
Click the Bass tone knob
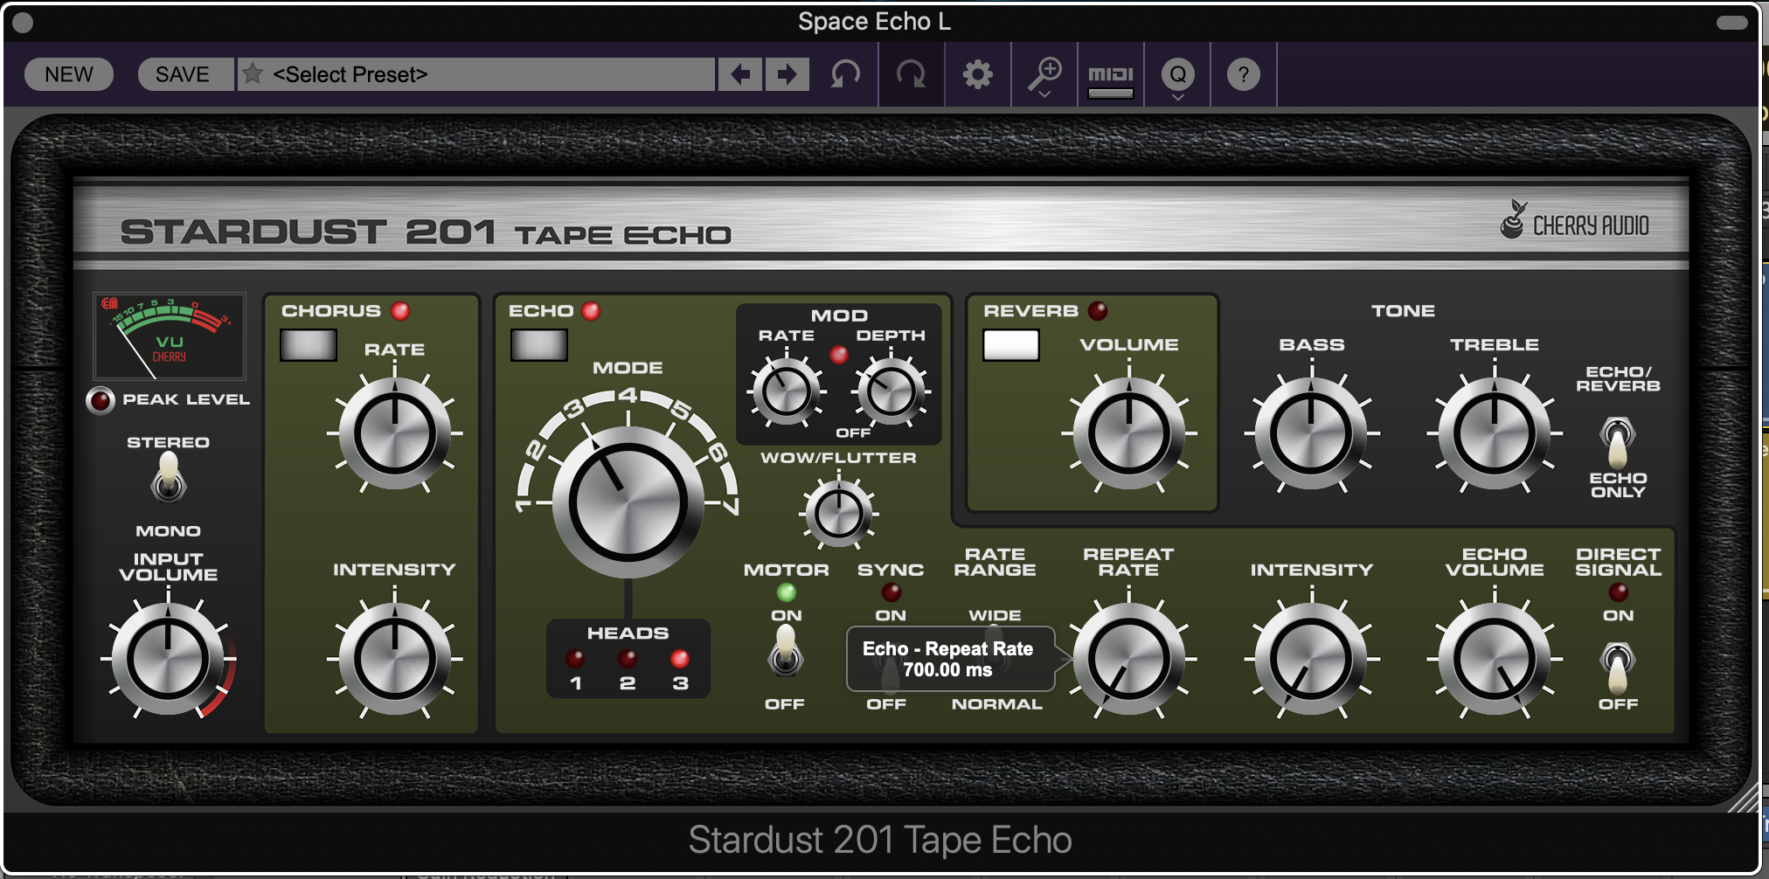[1311, 433]
